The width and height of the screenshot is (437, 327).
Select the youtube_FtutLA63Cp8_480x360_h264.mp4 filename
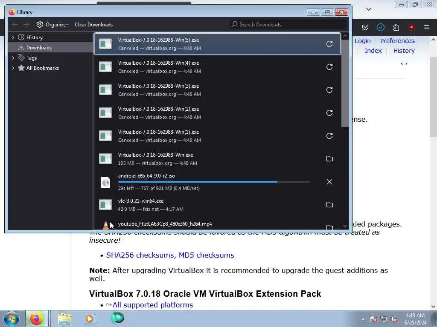click(165, 224)
